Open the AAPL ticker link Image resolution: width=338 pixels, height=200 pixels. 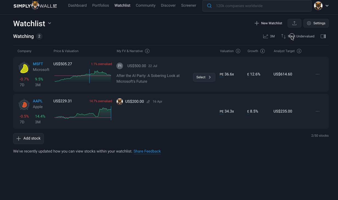tap(38, 101)
